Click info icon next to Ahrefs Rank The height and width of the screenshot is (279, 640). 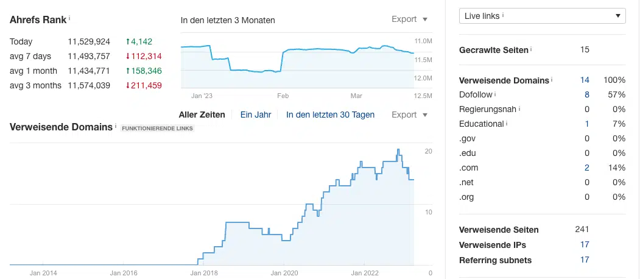[x=69, y=18]
